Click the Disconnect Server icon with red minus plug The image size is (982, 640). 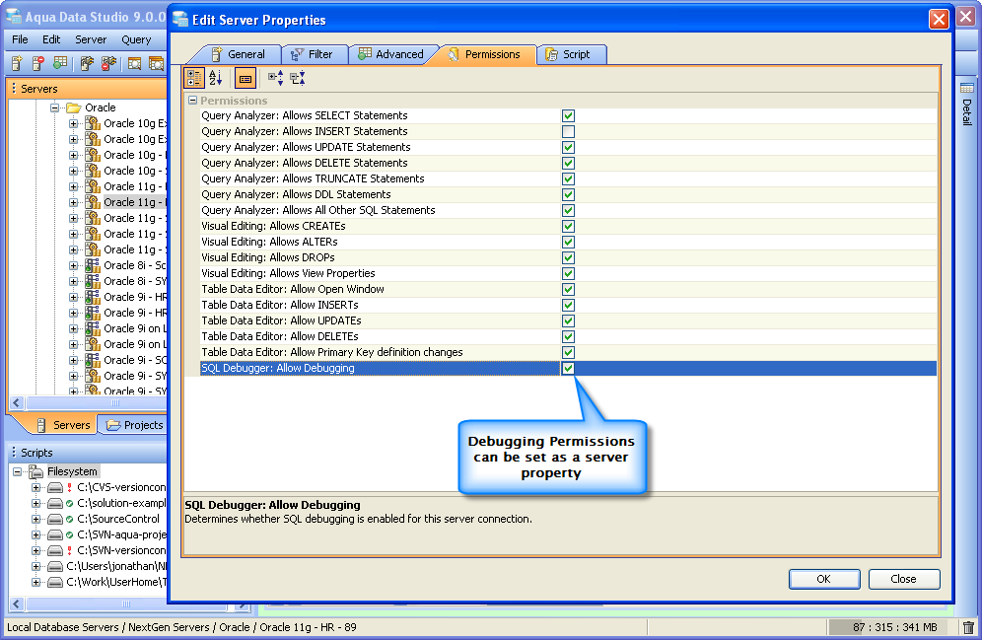click(108, 63)
